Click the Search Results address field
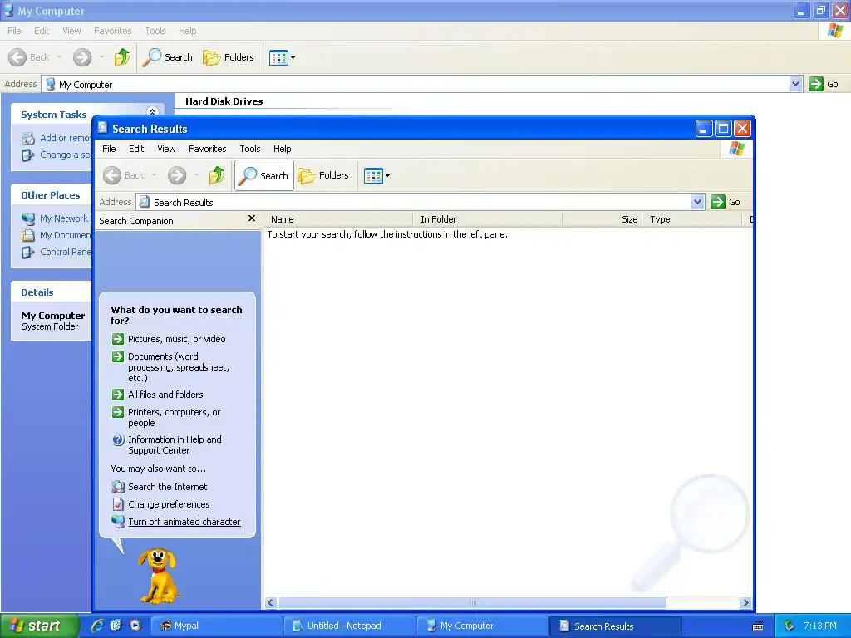The image size is (851, 638). [414, 202]
